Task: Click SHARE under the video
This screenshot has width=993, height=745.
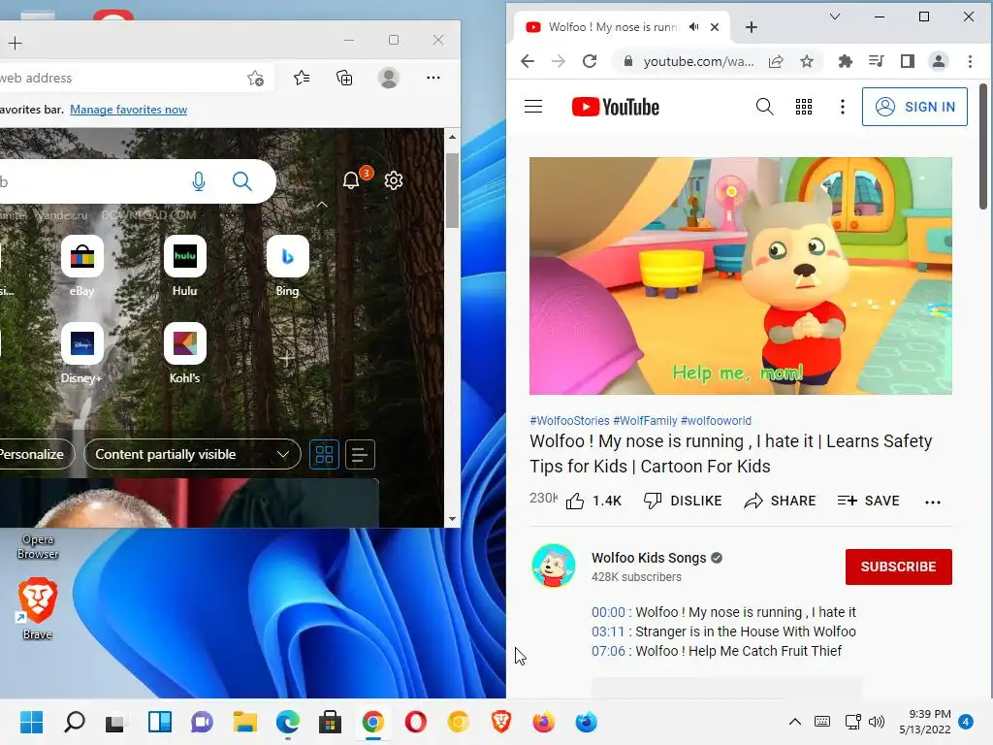Action: 780,501
